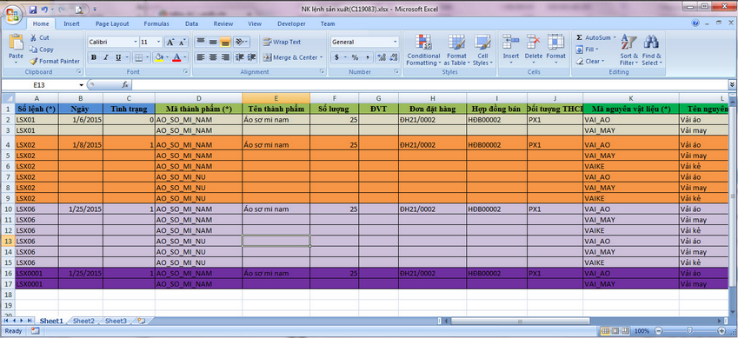Cut the selected cells
738x338 pixels.
39,37
